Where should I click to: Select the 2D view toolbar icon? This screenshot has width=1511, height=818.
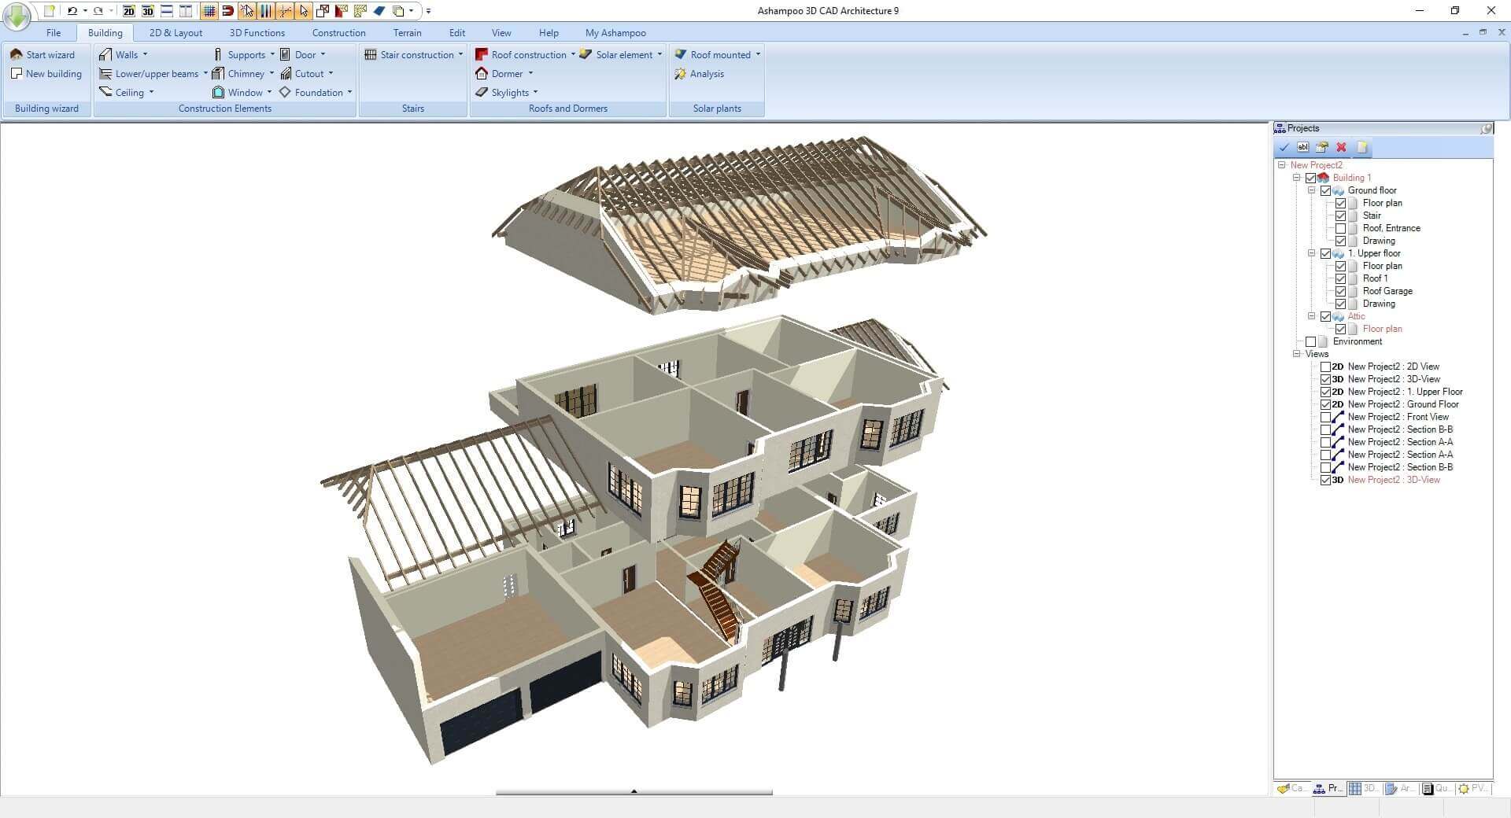click(x=129, y=11)
